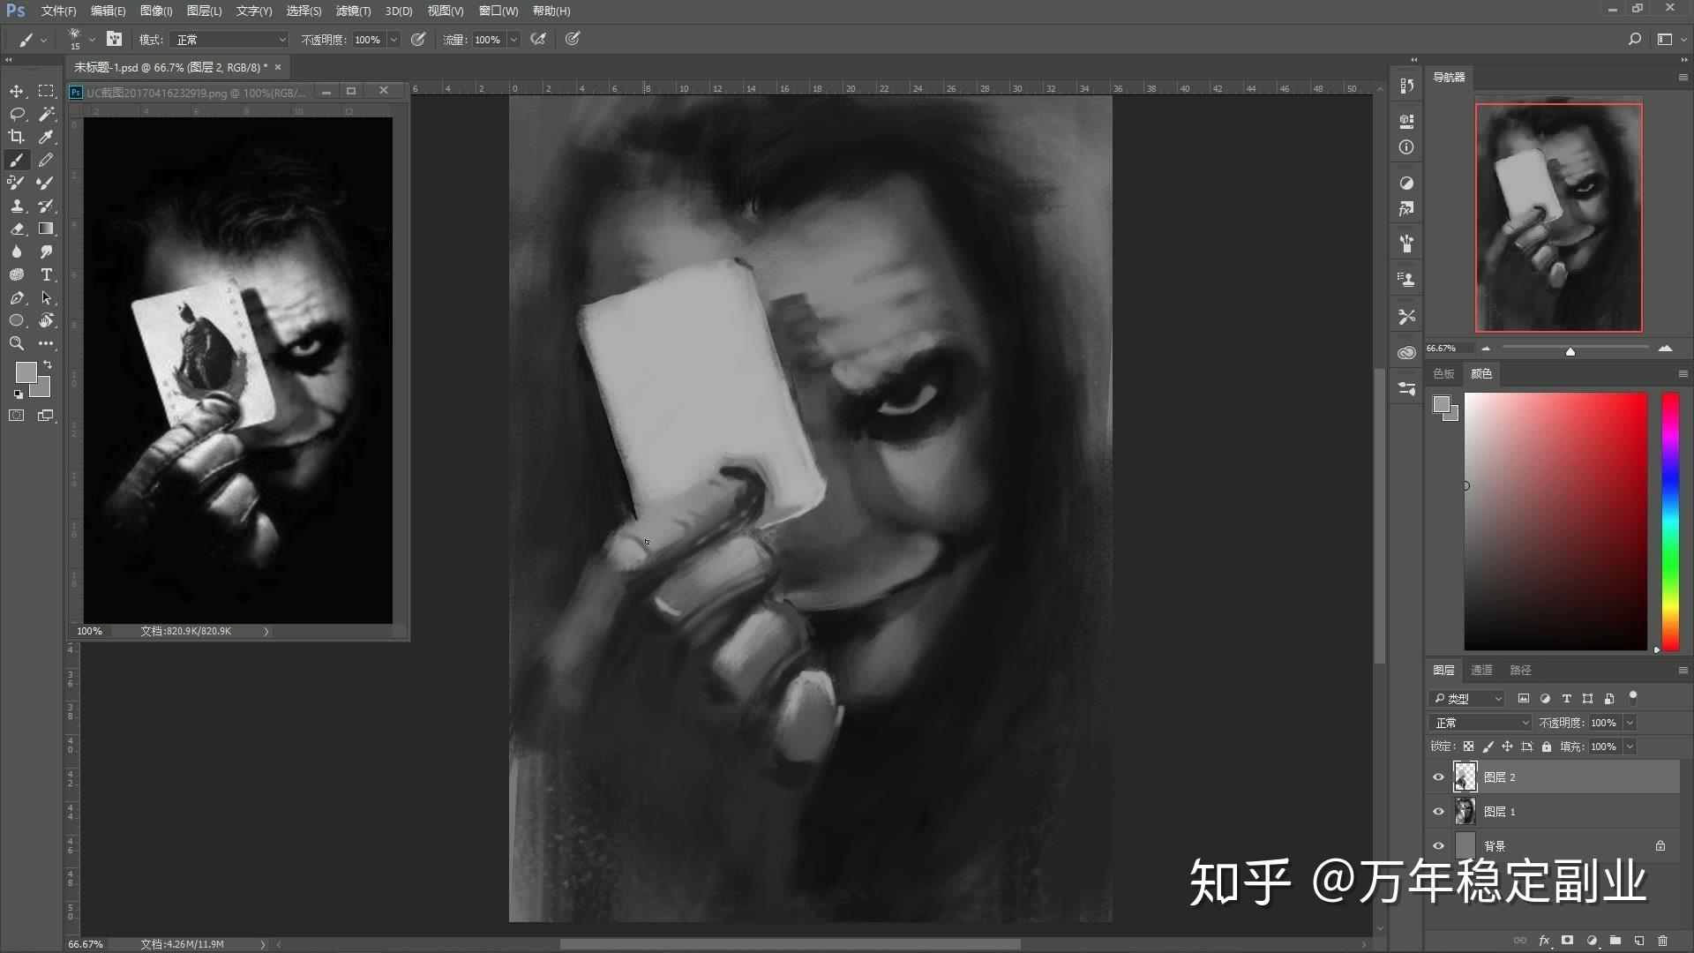The width and height of the screenshot is (1694, 953).
Task: Switch to the 通道 channels tab
Action: click(1481, 671)
